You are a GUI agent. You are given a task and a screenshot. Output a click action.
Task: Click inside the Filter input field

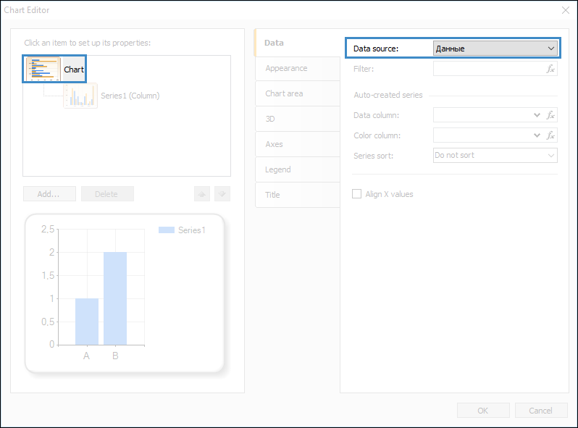coord(488,69)
